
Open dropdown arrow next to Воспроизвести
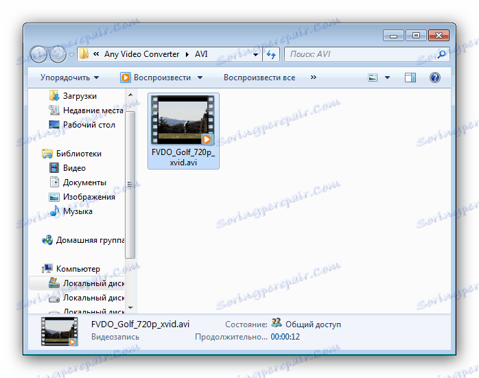[200, 78]
